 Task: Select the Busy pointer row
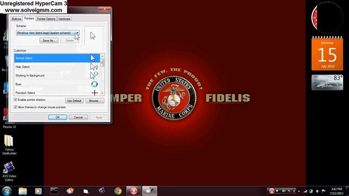(57, 84)
